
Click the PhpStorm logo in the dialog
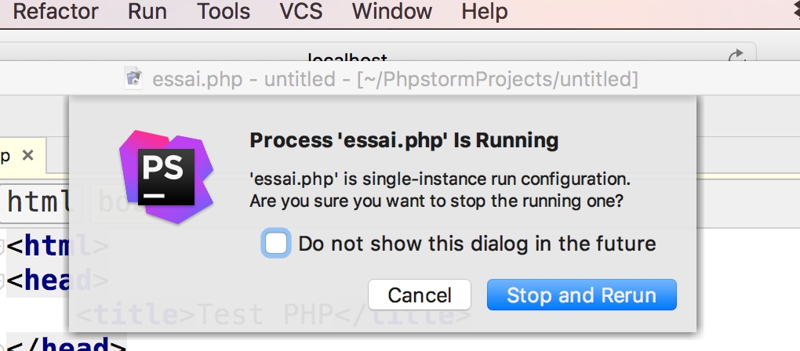point(166,177)
